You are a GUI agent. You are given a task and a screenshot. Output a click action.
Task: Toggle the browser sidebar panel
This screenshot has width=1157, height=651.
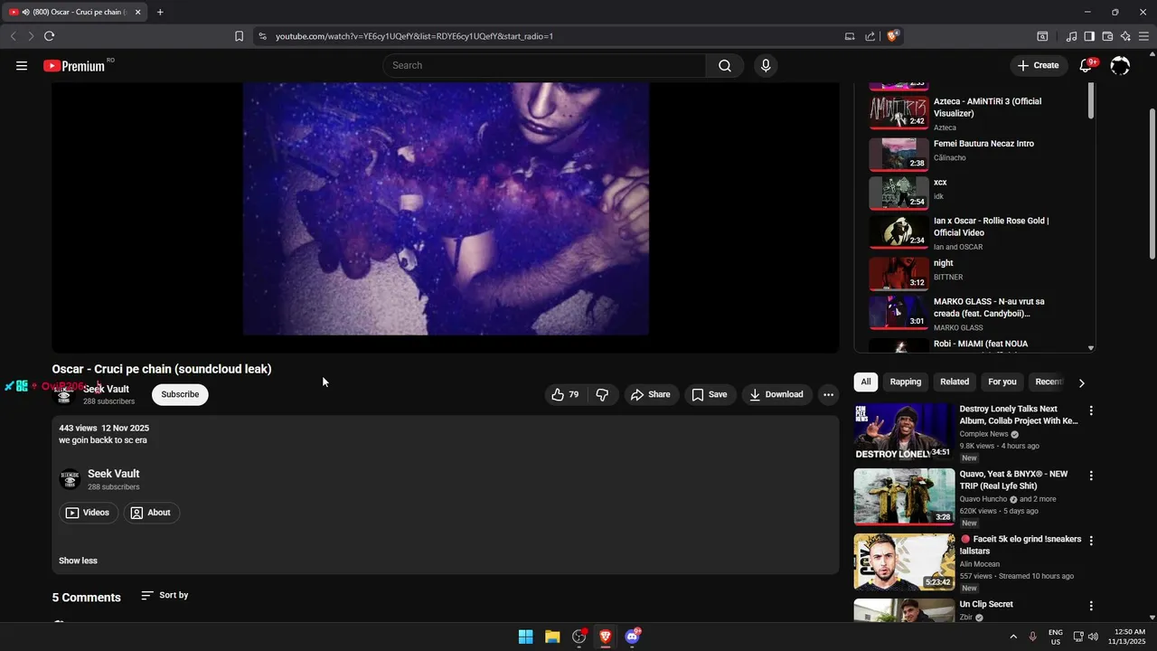[x=1089, y=36]
